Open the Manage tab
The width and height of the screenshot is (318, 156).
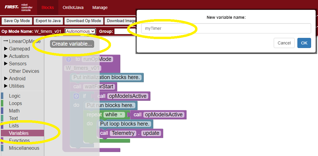tap(100, 7)
